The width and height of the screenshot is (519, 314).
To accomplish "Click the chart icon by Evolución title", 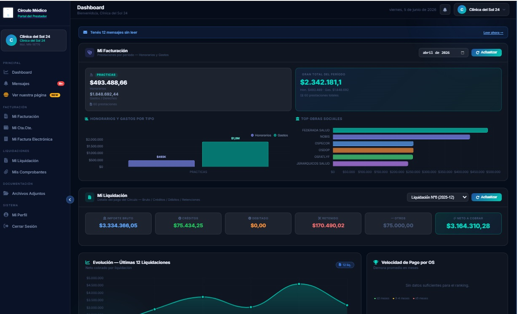I will point(88,262).
